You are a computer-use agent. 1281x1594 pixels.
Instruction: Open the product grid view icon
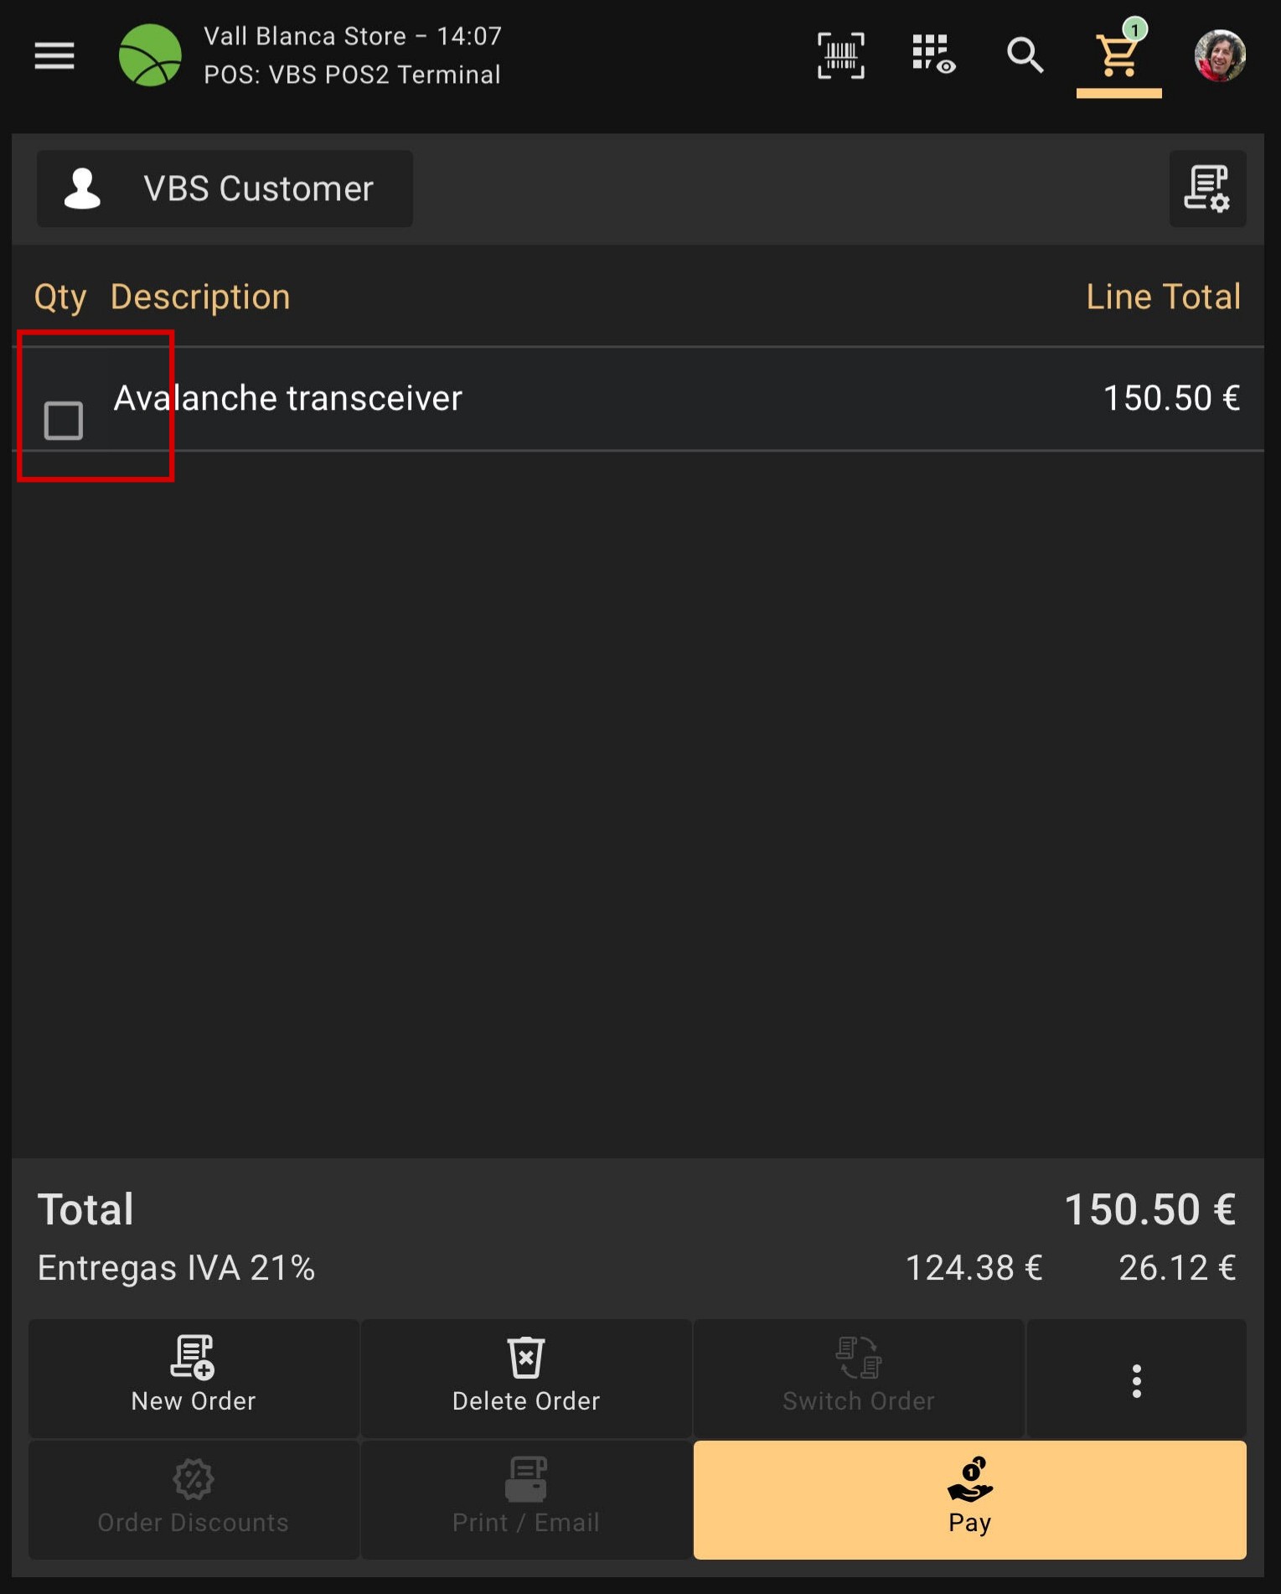pyautogui.click(x=933, y=54)
